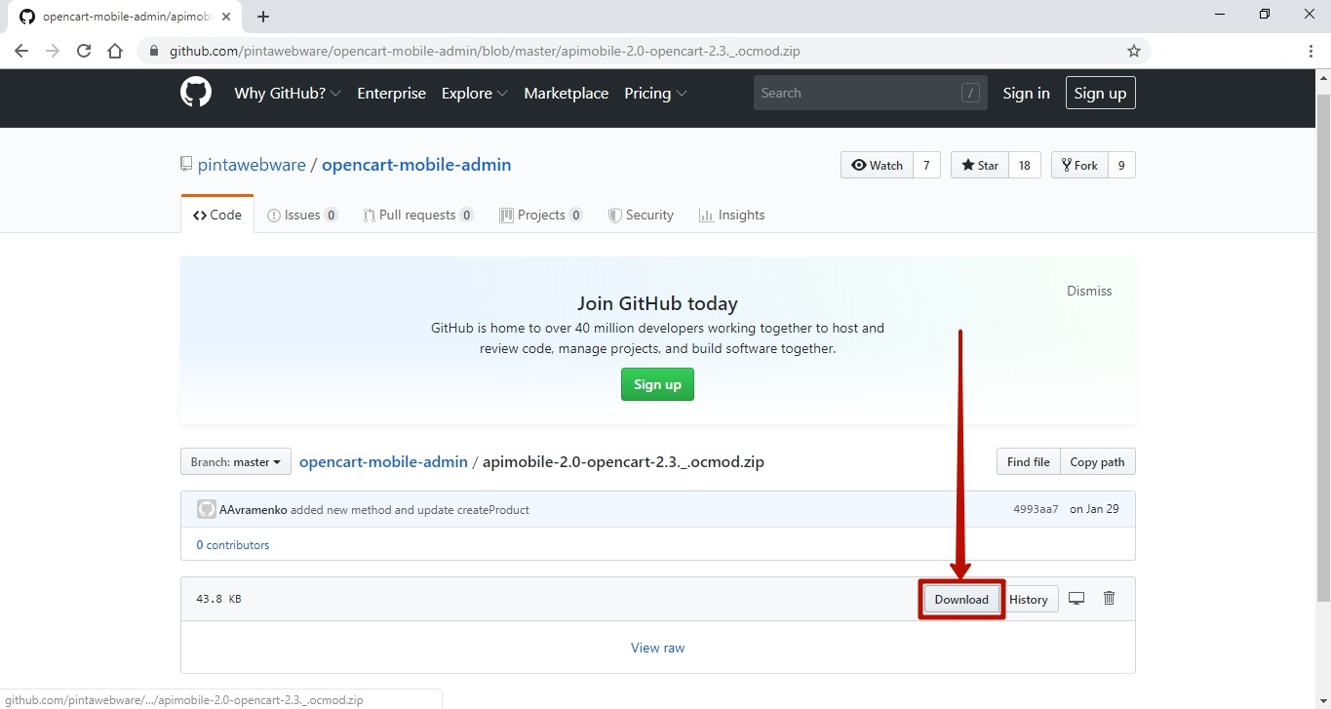1331x709 pixels.
Task: Open the Chrome three-dot menu
Action: (1311, 51)
